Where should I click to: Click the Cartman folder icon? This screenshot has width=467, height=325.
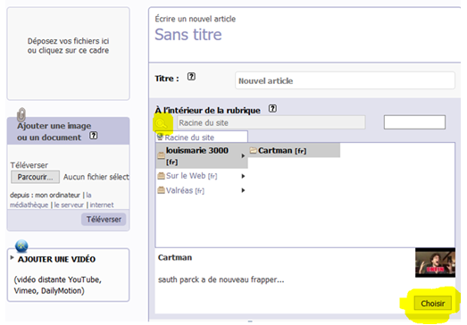coord(254,150)
